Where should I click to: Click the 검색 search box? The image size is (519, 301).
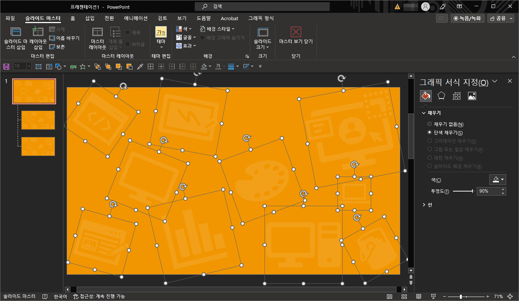pyautogui.click(x=262, y=7)
